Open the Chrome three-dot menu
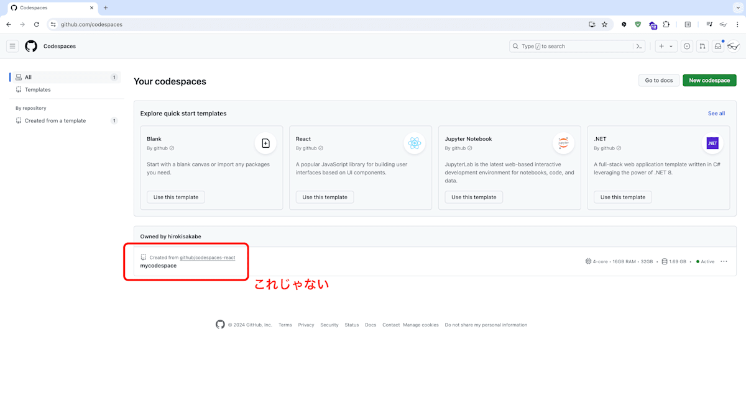Viewport: 746px width, 419px height. 737,24
